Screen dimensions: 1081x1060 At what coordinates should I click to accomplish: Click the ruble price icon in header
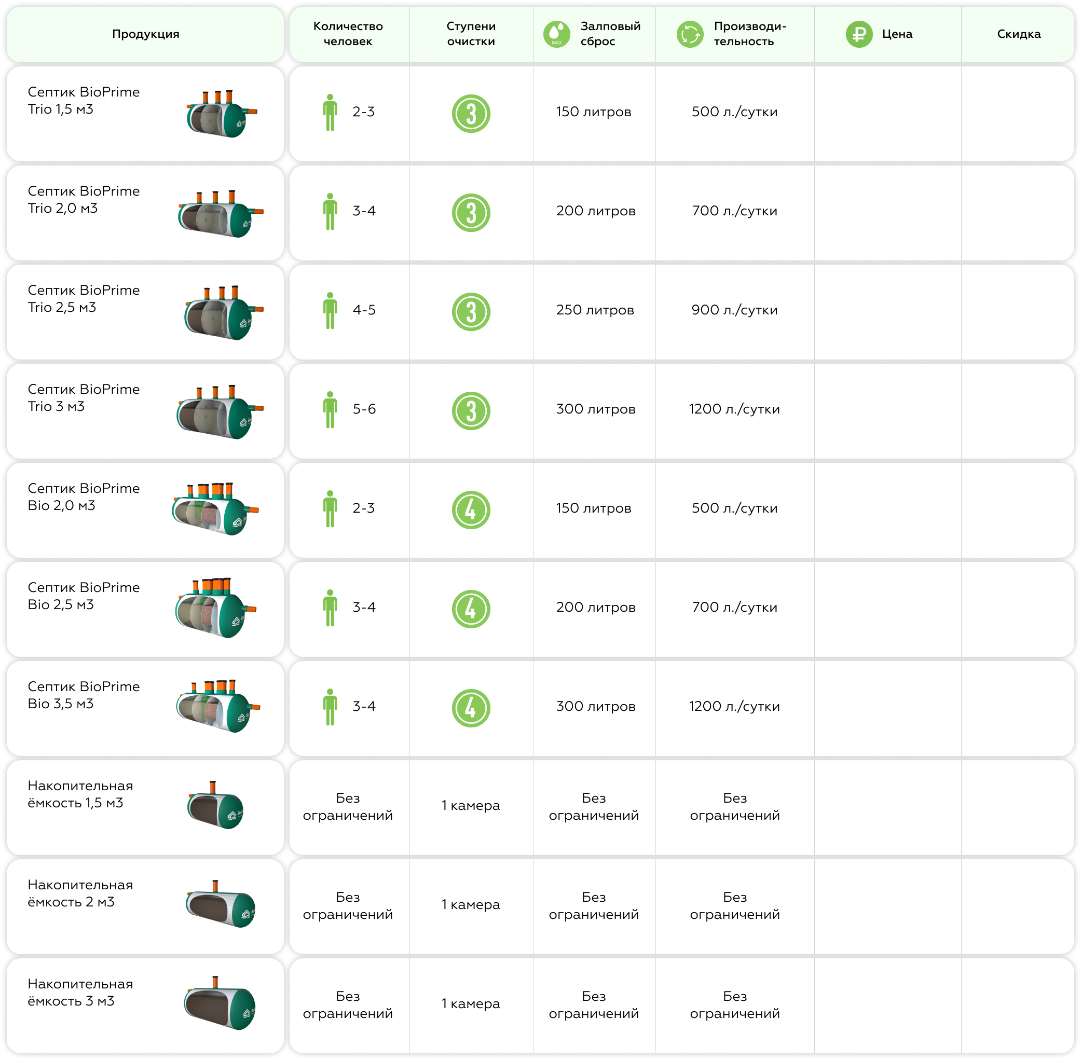[x=859, y=35]
